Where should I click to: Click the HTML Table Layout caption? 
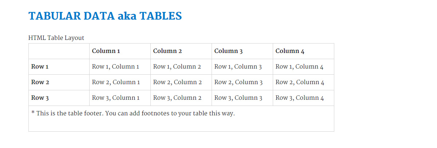[x=56, y=38]
